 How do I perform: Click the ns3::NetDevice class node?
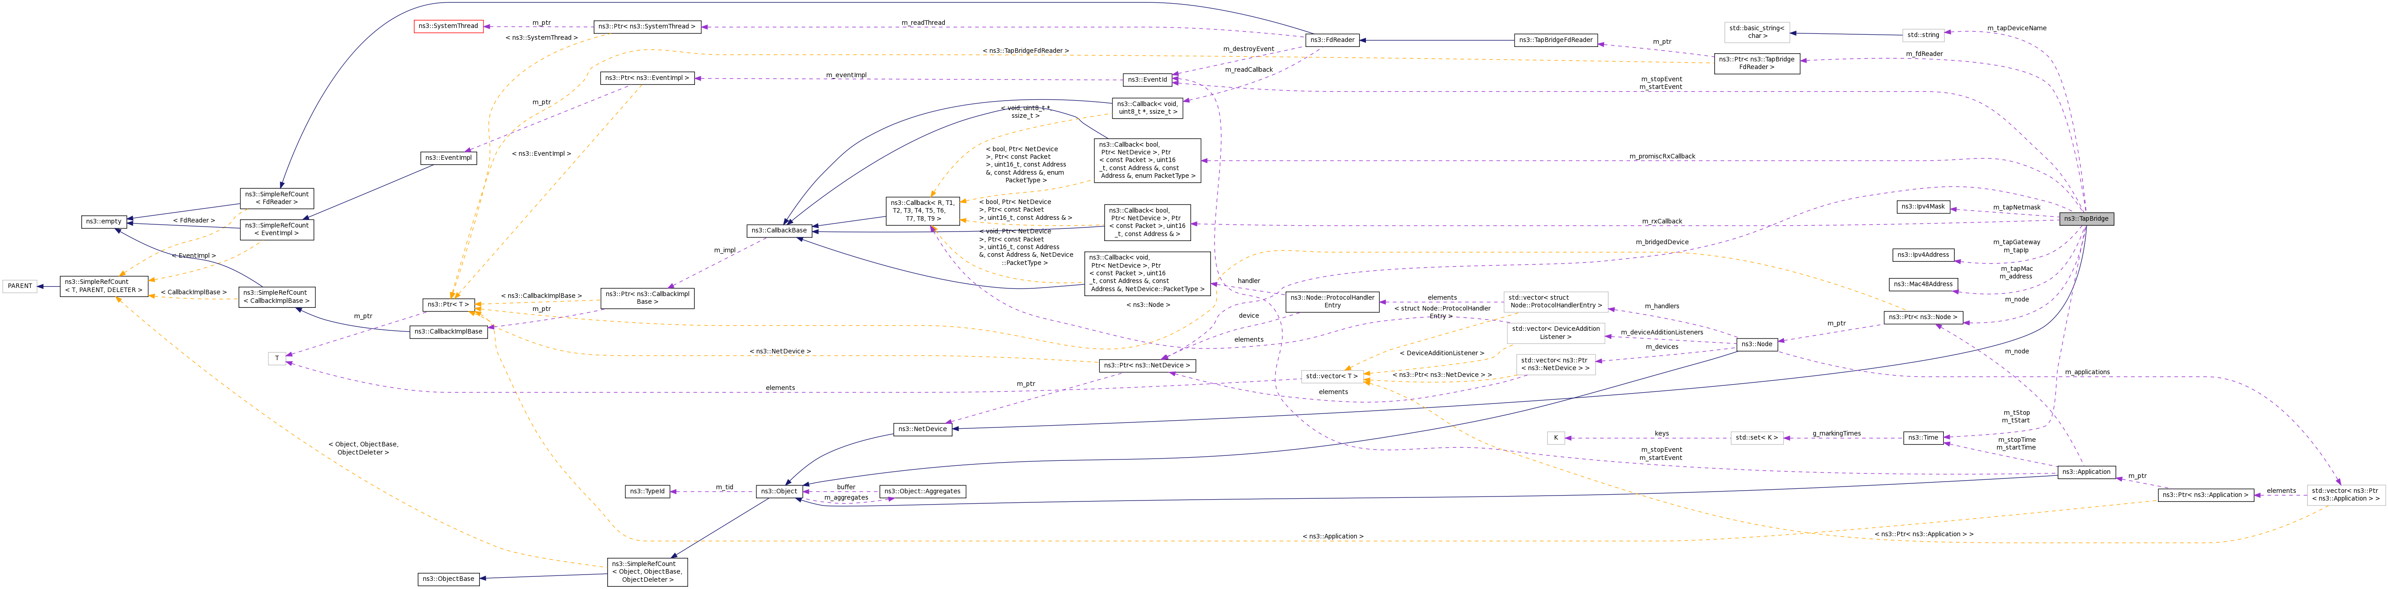pyautogui.click(x=922, y=429)
